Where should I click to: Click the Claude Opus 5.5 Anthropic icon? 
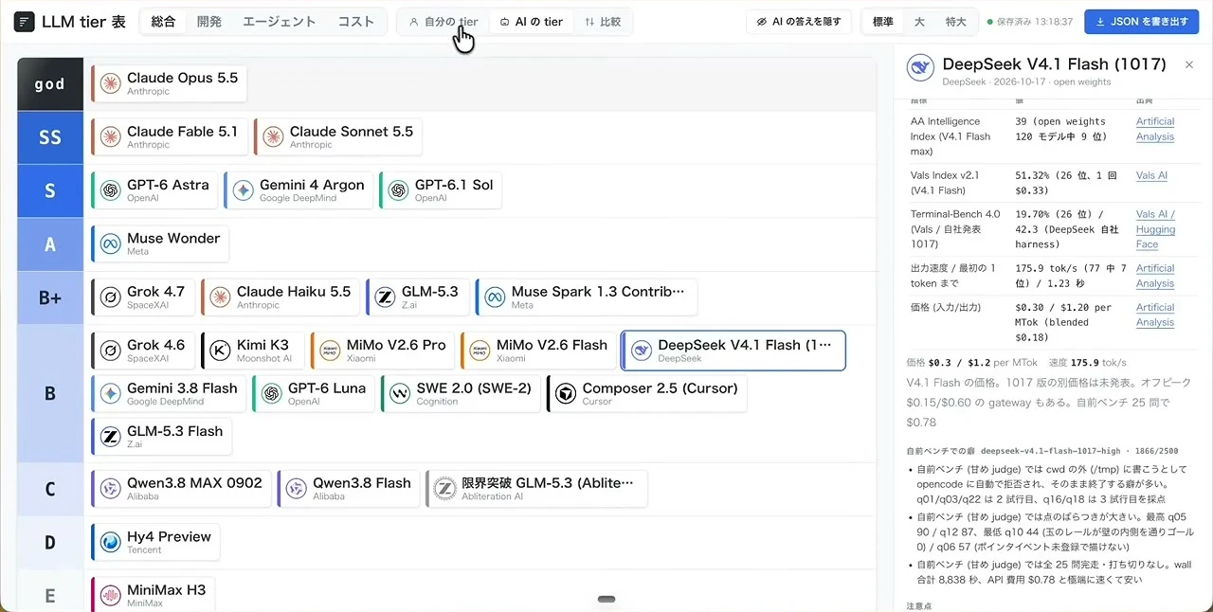point(111,84)
